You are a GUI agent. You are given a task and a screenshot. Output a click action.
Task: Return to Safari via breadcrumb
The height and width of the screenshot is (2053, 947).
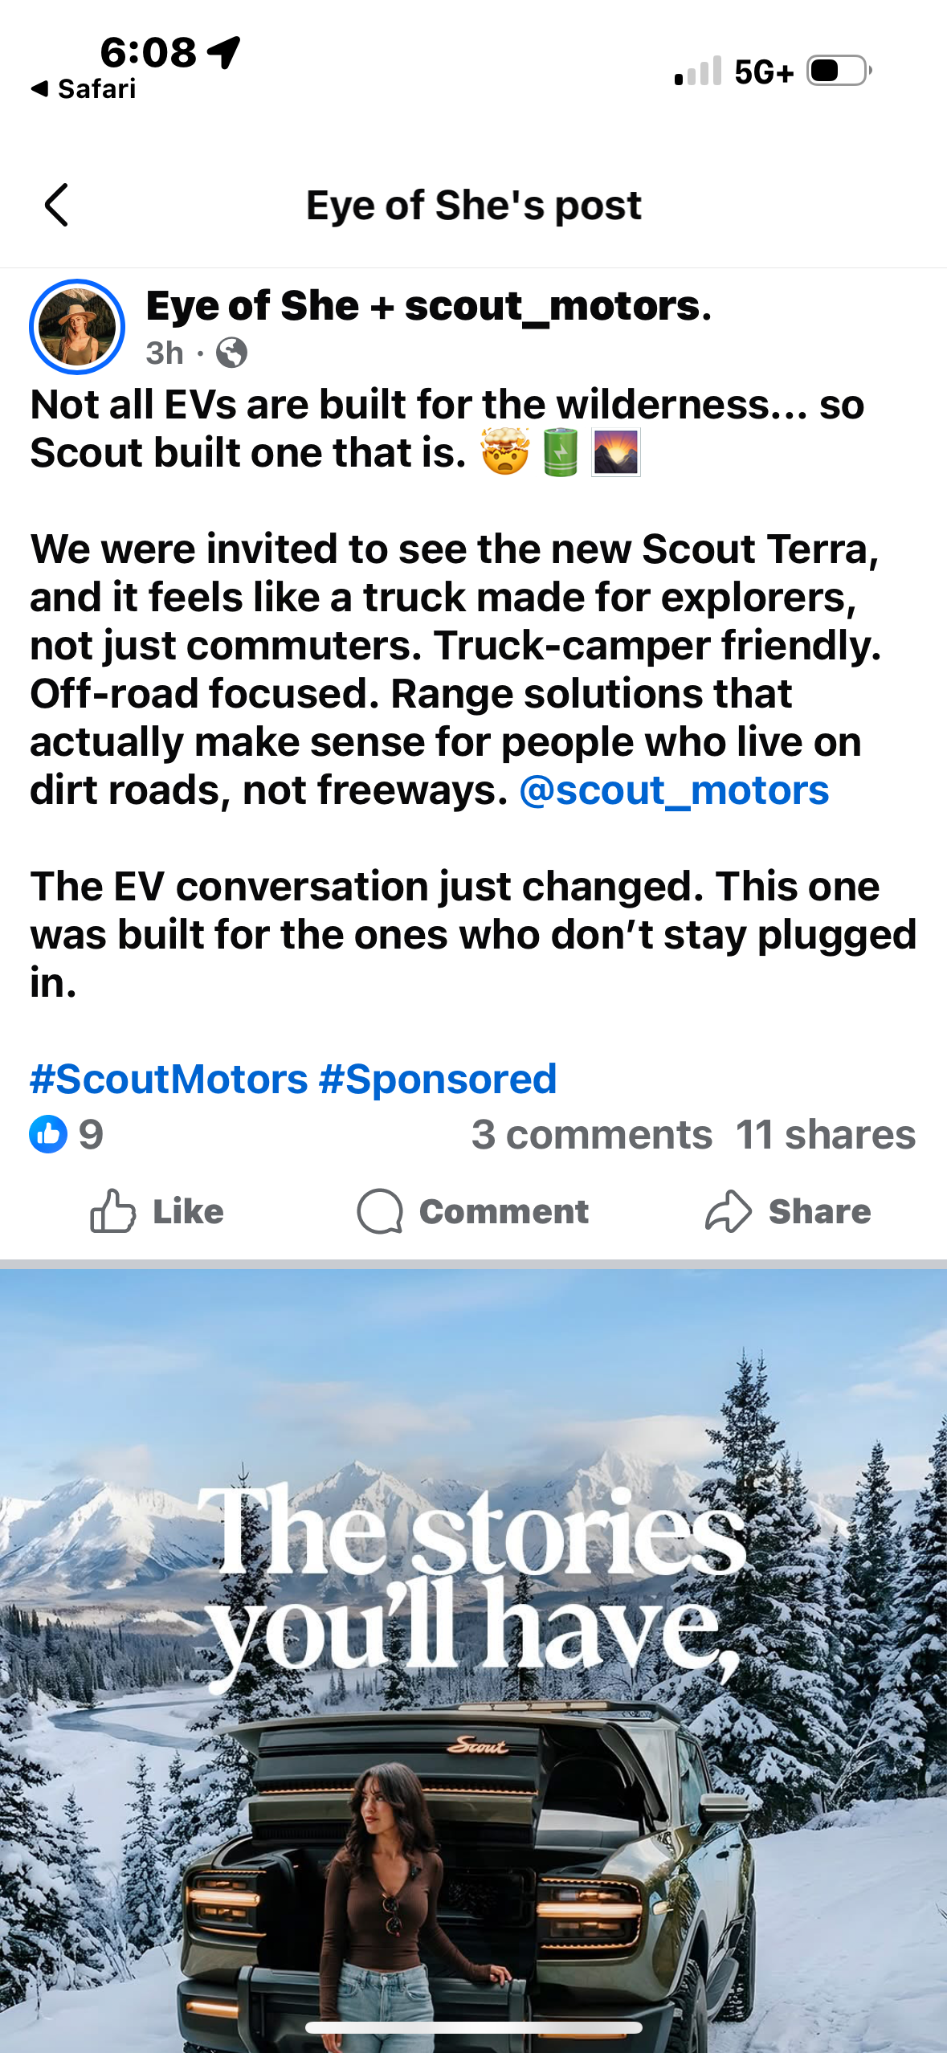[x=84, y=88]
